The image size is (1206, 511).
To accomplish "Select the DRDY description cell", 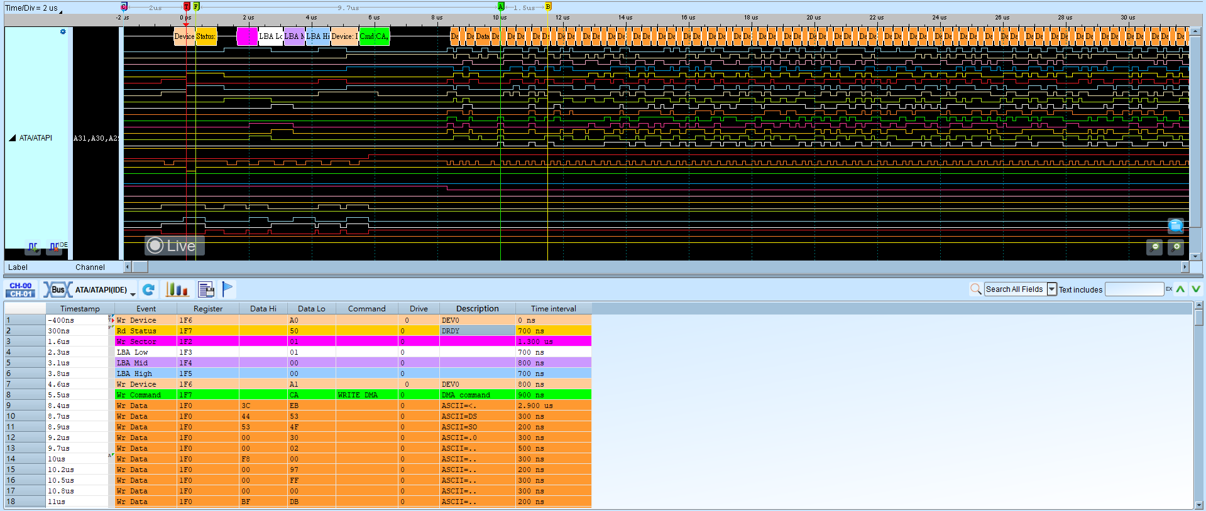I will coord(478,331).
